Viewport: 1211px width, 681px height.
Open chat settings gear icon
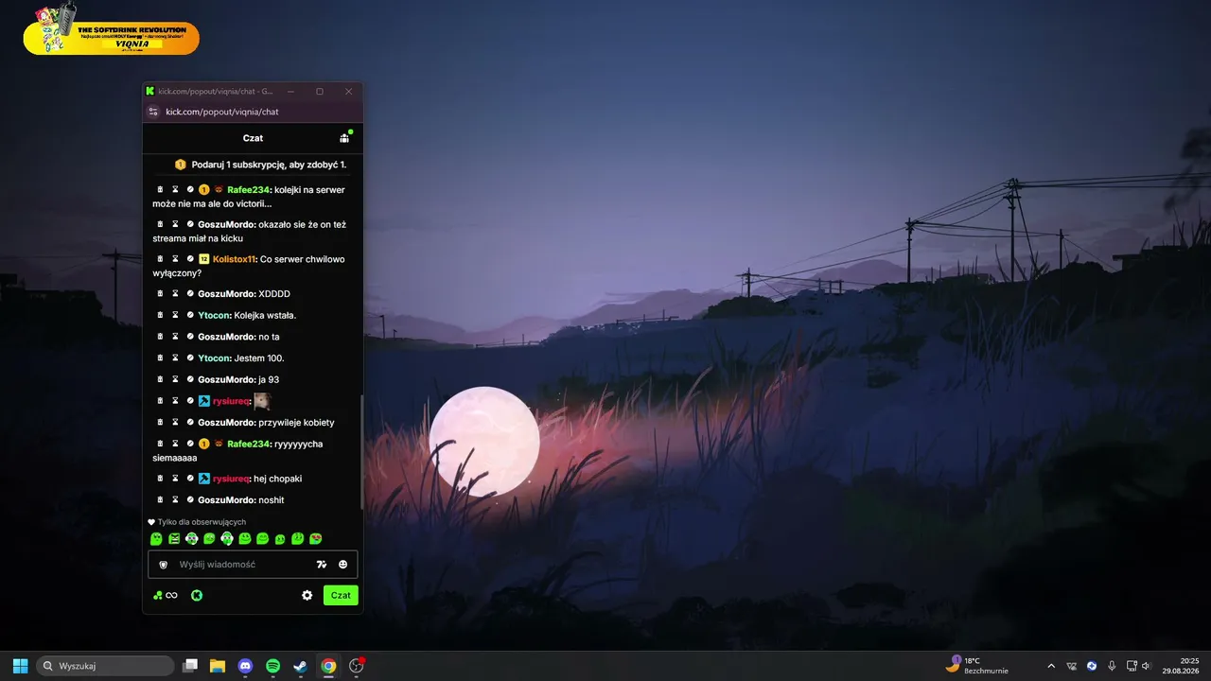pos(307,595)
